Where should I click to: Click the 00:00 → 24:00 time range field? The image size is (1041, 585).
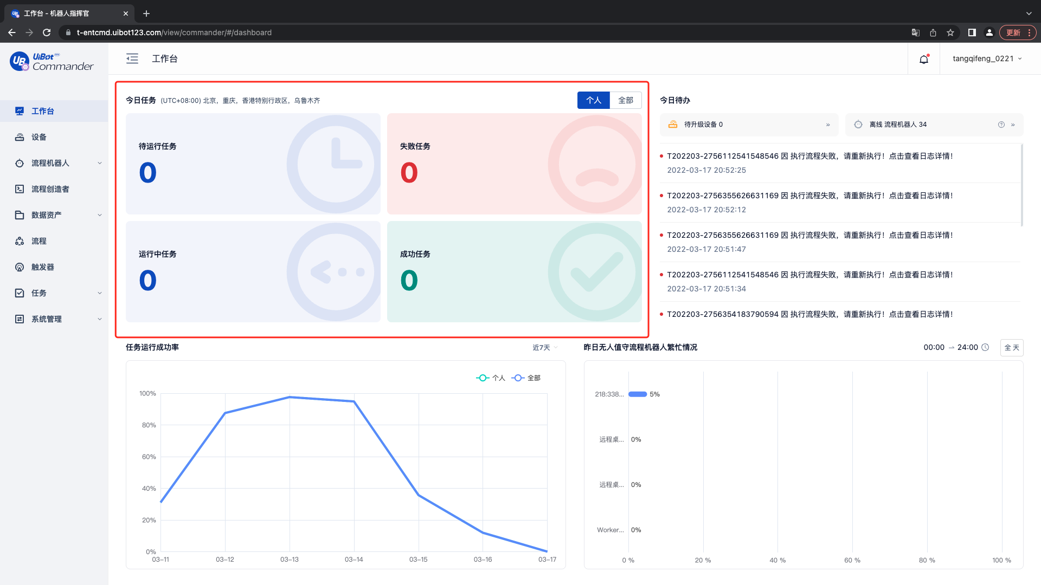956,347
